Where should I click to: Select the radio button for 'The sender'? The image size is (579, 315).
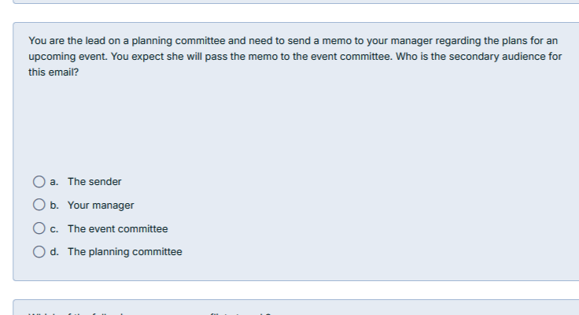[38, 182]
